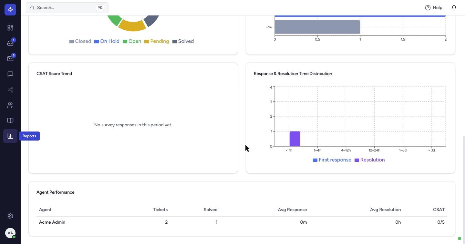Open the AA user avatar menu

pos(10,233)
